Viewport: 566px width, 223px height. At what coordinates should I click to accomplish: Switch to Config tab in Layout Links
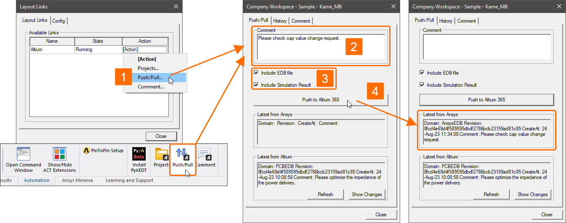(59, 21)
